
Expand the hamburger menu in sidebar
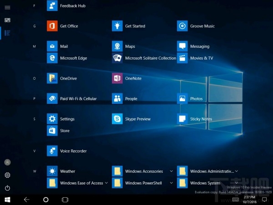(x=7, y=7)
